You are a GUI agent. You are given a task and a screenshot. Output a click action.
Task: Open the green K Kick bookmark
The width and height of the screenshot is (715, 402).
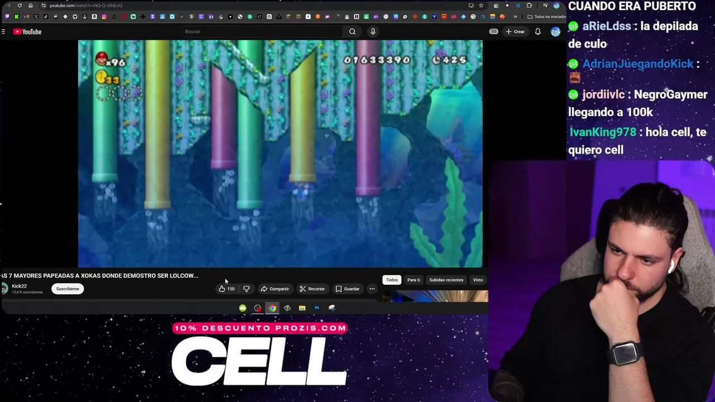(17, 17)
